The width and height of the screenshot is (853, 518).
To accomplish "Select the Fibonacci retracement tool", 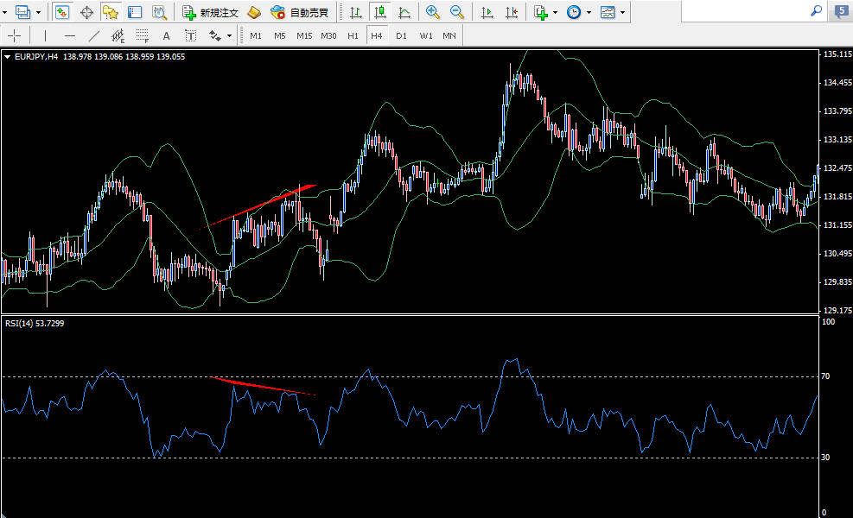I will click(x=143, y=36).
